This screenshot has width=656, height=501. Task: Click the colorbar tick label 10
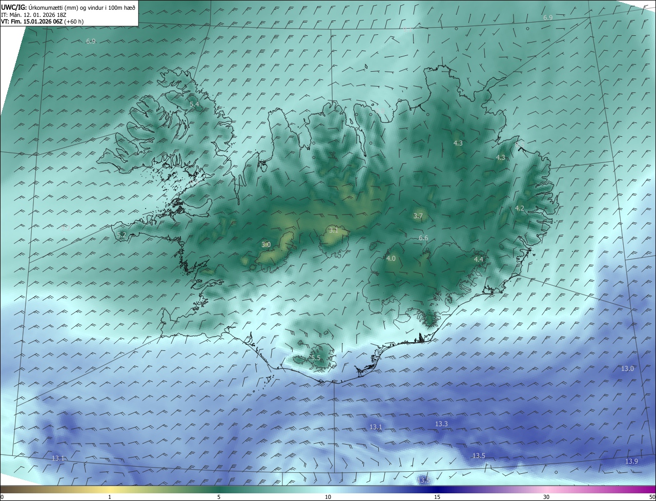point(328,497)
